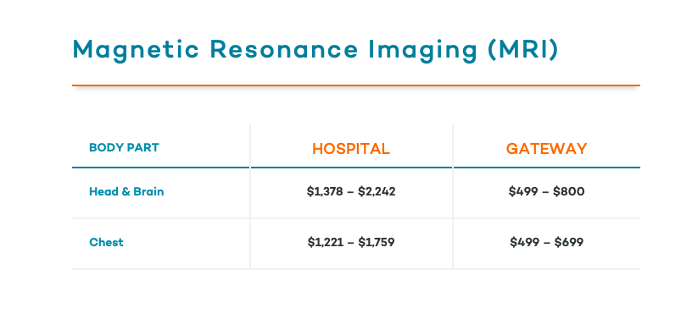Click the $1,221 hospital price
Viewport: 681px width, 319px height.
click(326, 242)
